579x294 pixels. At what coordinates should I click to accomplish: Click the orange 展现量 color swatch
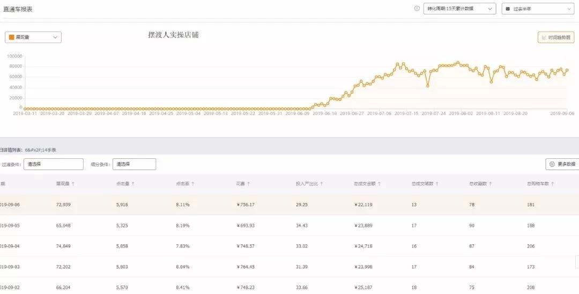tap(12, 37)
